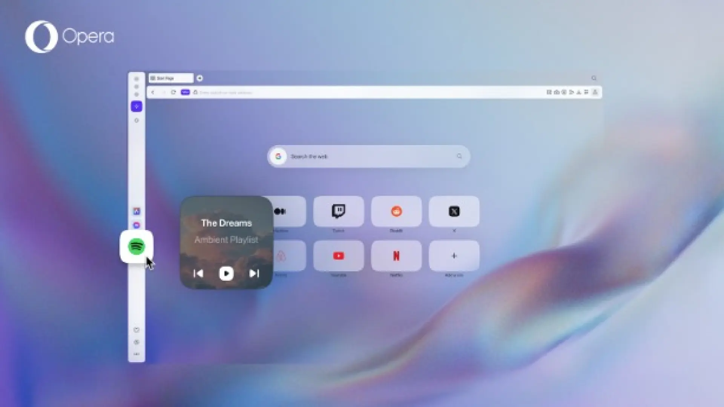Open Twitch from speed dial
Image resolution: width=724 pixels, height=407 pixels.
point(338,211)
